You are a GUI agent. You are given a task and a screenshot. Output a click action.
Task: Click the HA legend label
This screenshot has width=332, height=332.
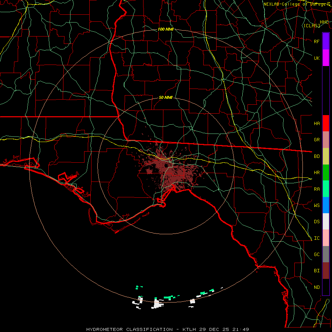coord(317,123)
